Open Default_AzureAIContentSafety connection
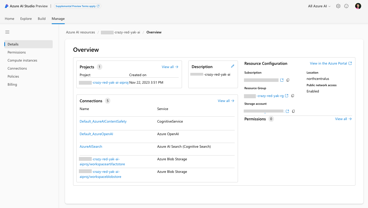The image size is (368, 208). (103, 121)
